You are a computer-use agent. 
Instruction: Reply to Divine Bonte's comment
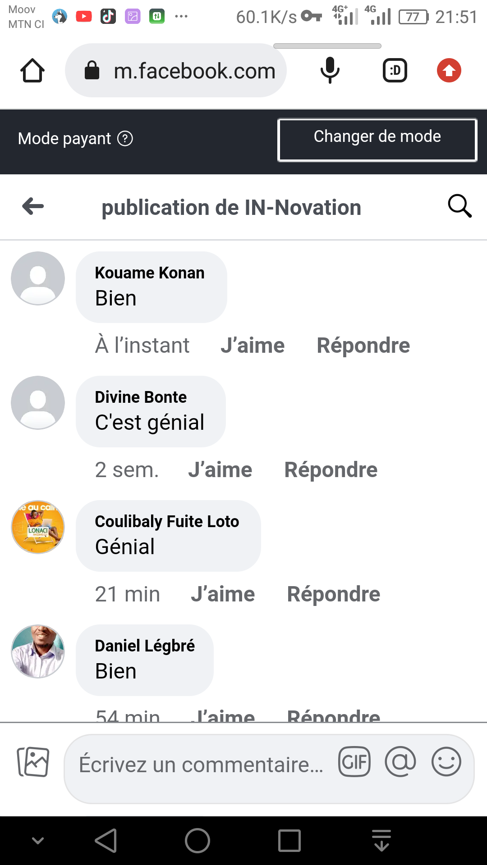331,470
